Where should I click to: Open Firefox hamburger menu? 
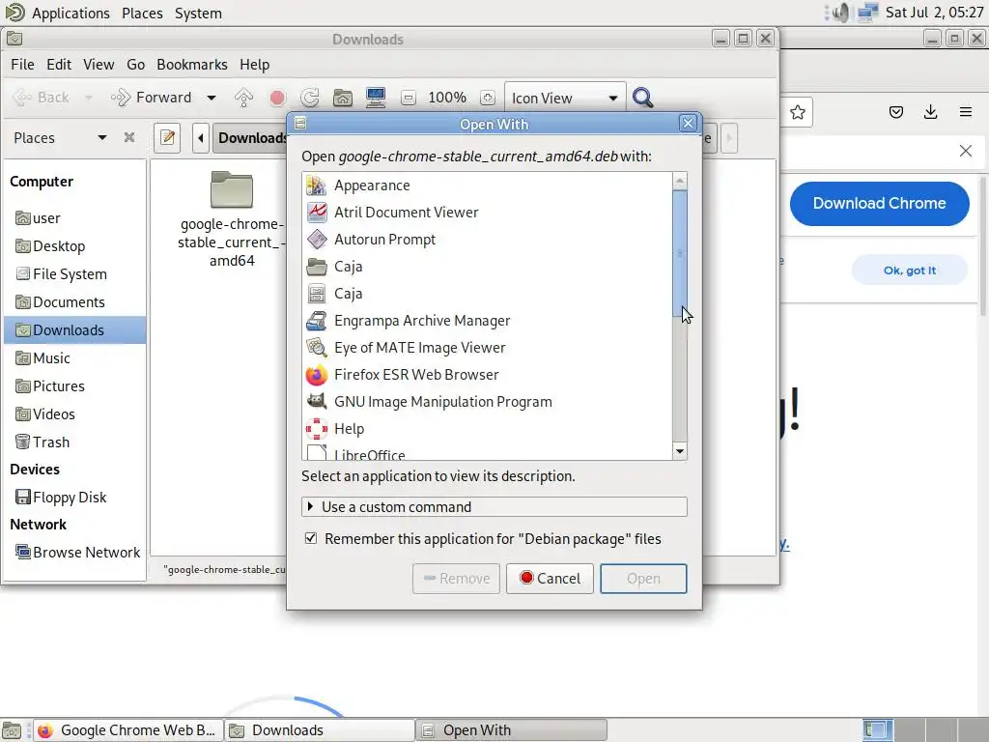[965, 113]
